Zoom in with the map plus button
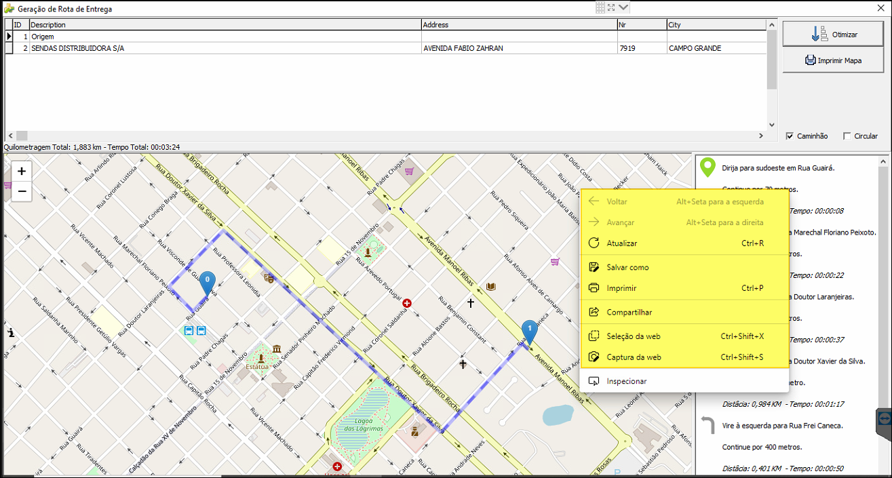Screen dimensions: 892x478 click(x=22, y=171)
